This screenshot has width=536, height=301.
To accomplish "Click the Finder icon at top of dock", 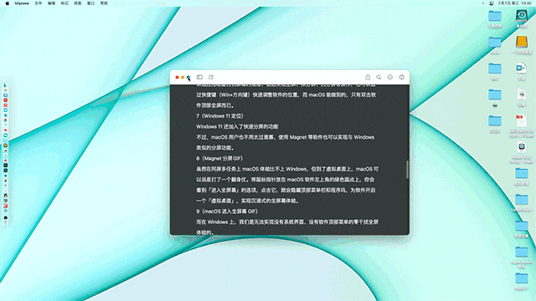I will 6,85.
